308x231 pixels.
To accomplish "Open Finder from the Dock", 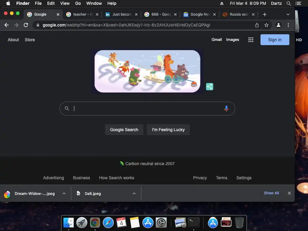I will point(69,223).
